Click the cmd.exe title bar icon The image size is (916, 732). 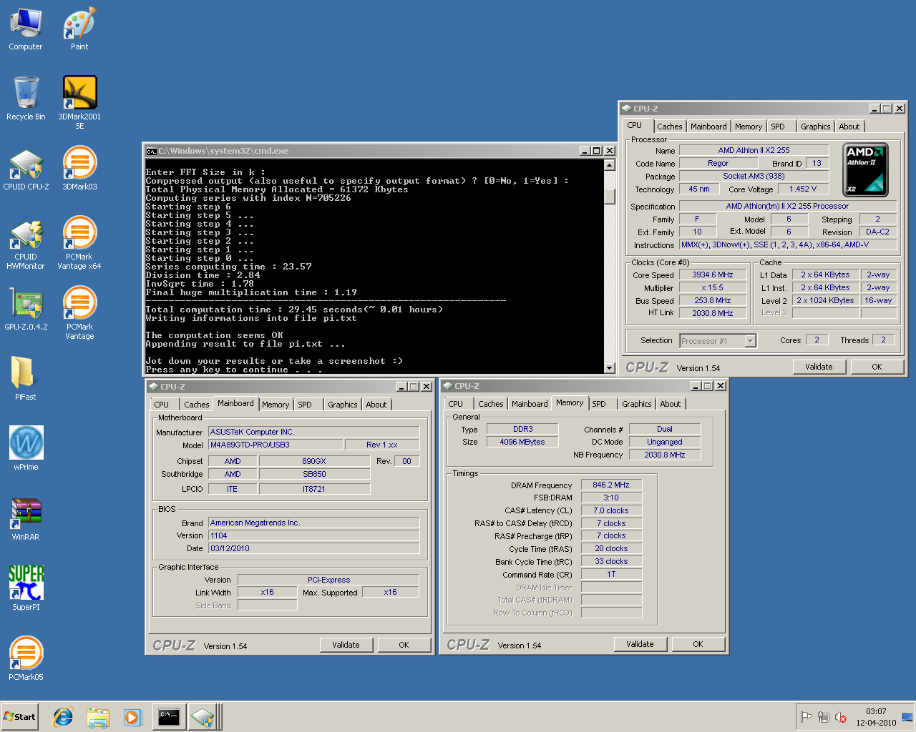pyautogui.click(x=152, y=151)
